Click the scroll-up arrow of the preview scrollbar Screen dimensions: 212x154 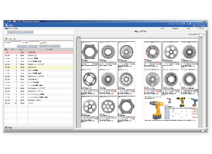(206, 31)
